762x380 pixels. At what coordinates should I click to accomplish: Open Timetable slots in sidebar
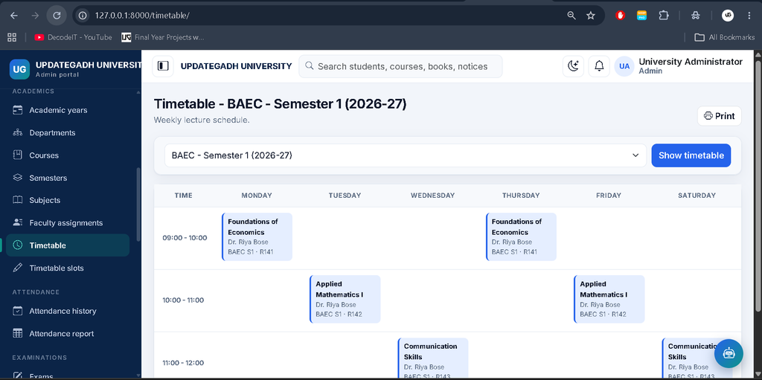[68, 268]
